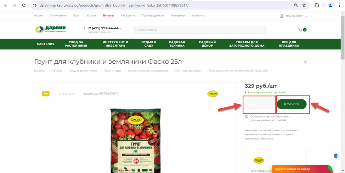The width and height of the screenshot is (345, 173).
Task: Click the Chrome profile avatar icon
Action: point(330,5)
